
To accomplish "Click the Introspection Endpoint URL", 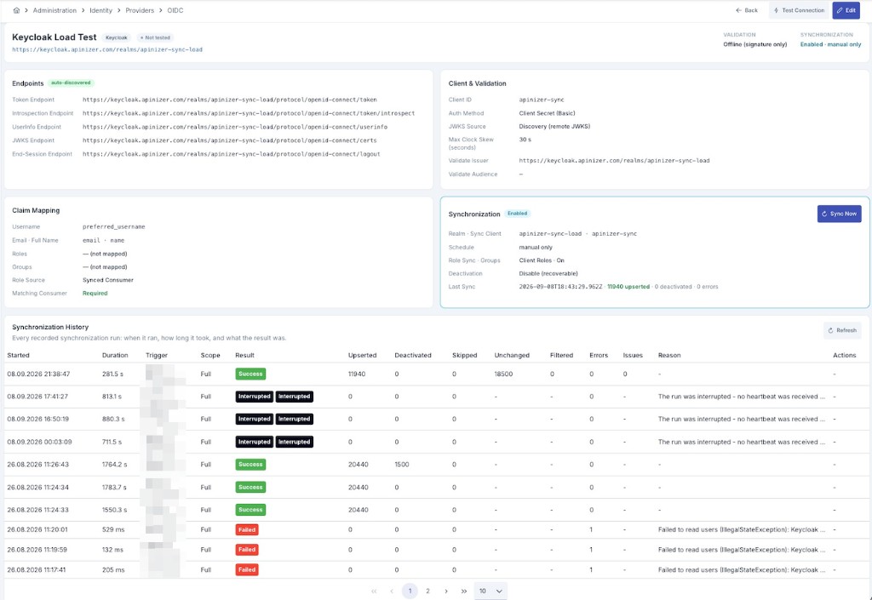I will [249, 113].
